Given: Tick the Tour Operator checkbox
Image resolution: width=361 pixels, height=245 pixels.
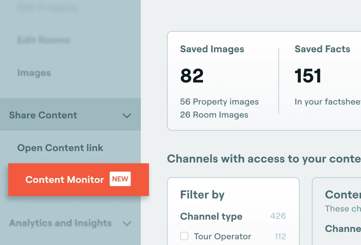Looking at the screenshot, I should coord(184,236).
